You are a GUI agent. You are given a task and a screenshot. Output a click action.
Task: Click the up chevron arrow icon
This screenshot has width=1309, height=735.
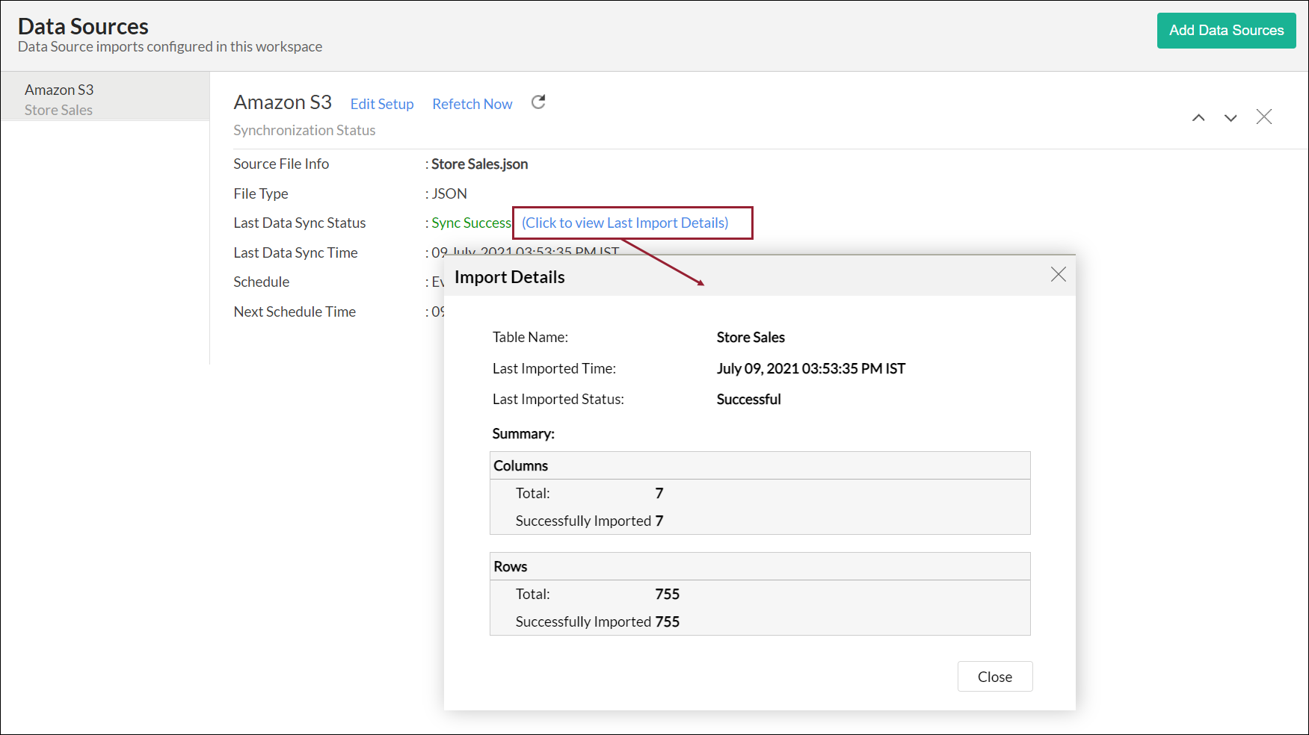coord(1198,117)
